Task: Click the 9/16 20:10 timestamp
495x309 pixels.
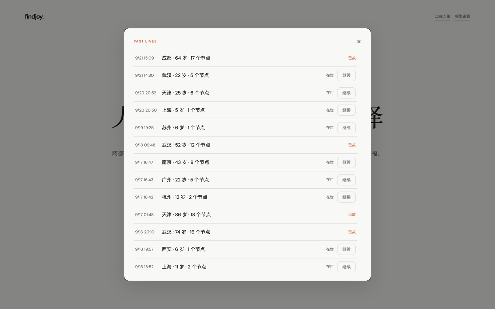Action: (144, 232)
